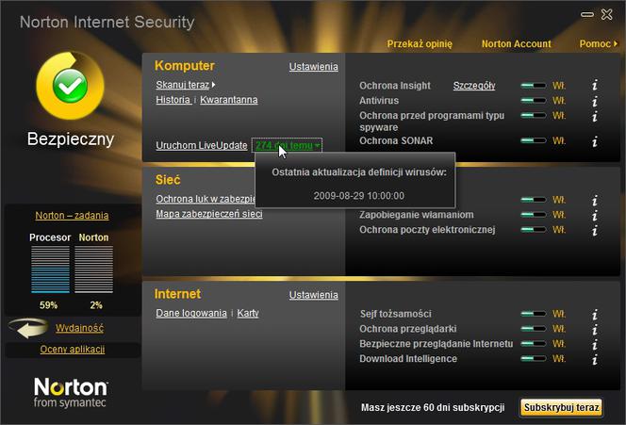Open info icon for Sejf tożsamości
Screen dimensions: 626x425
pyautogui.click(x=595, y=314)
